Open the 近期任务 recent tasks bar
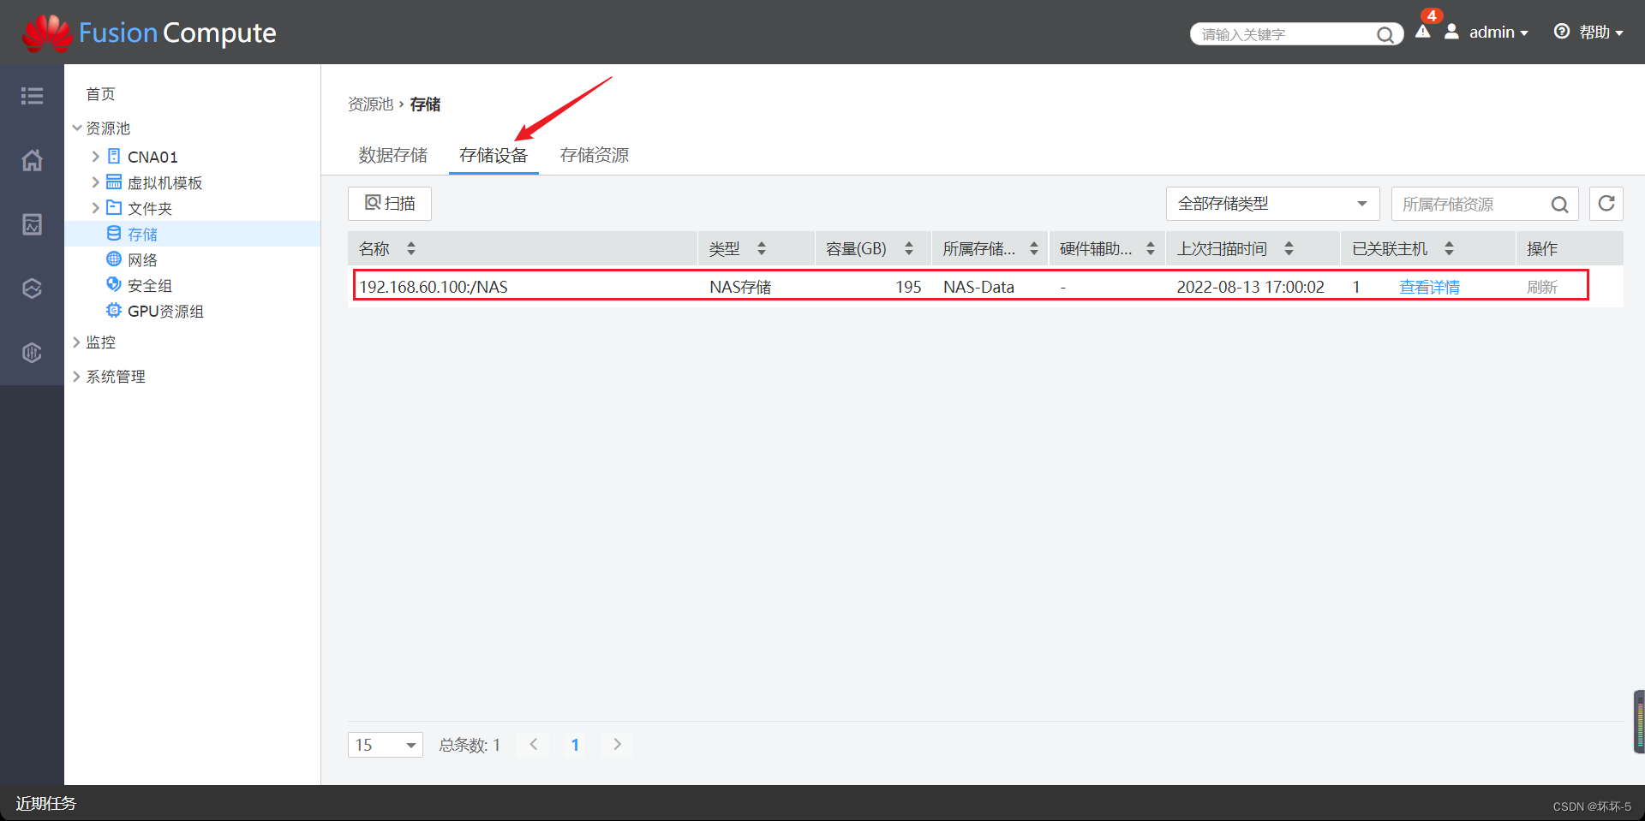Viewport: 1645px width, 821px height. pos(46,803)
